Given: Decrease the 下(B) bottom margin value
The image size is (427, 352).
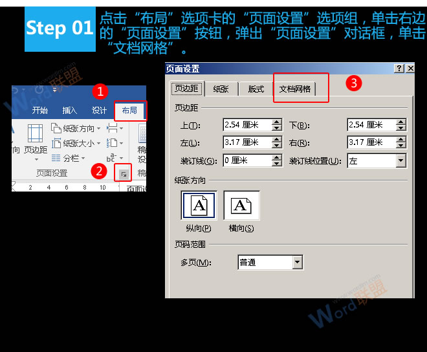Looking at the screenshot, I should click(401, 128).
